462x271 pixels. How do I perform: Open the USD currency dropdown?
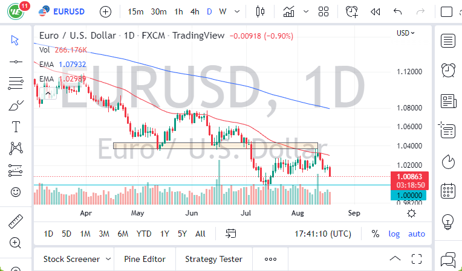405,33
